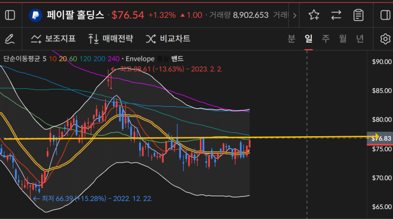Click the $76.54 current price
The height and width of the screenshot is (219, 393).
click(128, 15)
